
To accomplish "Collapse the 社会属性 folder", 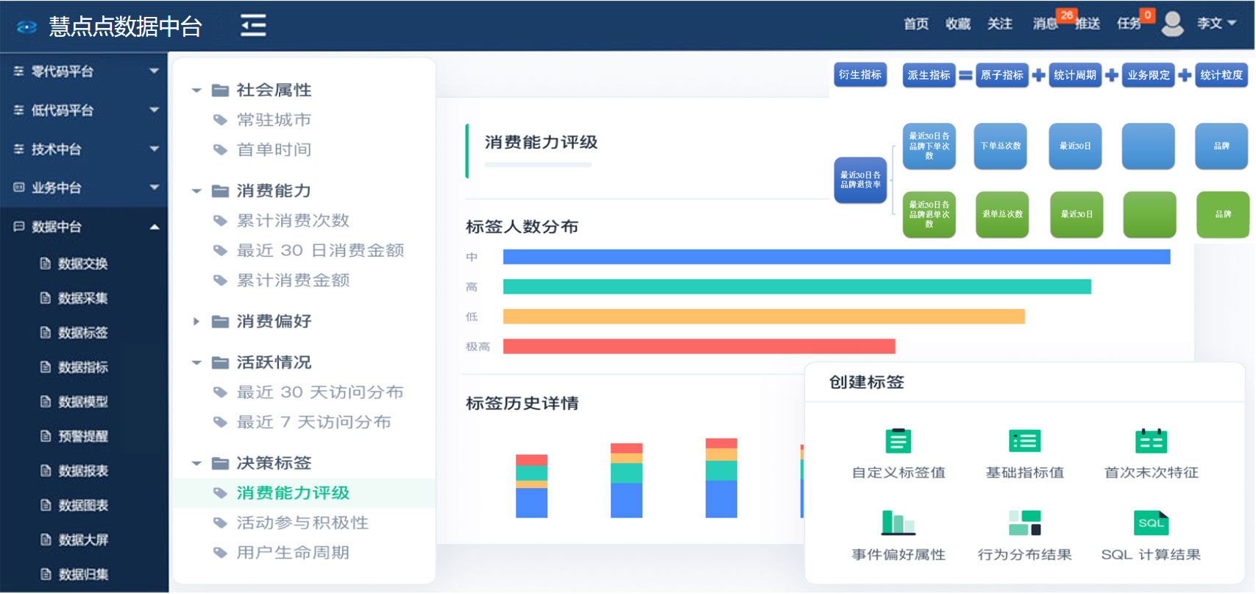I will click(196, 91).
